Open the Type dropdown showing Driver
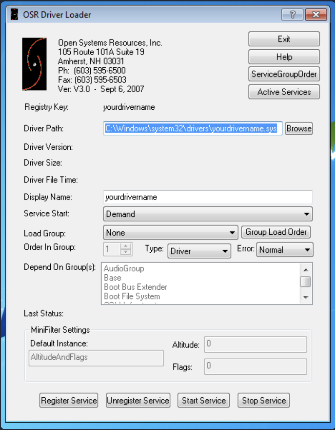This screenshot has height=430, width=335. click(x=199, y=251)
